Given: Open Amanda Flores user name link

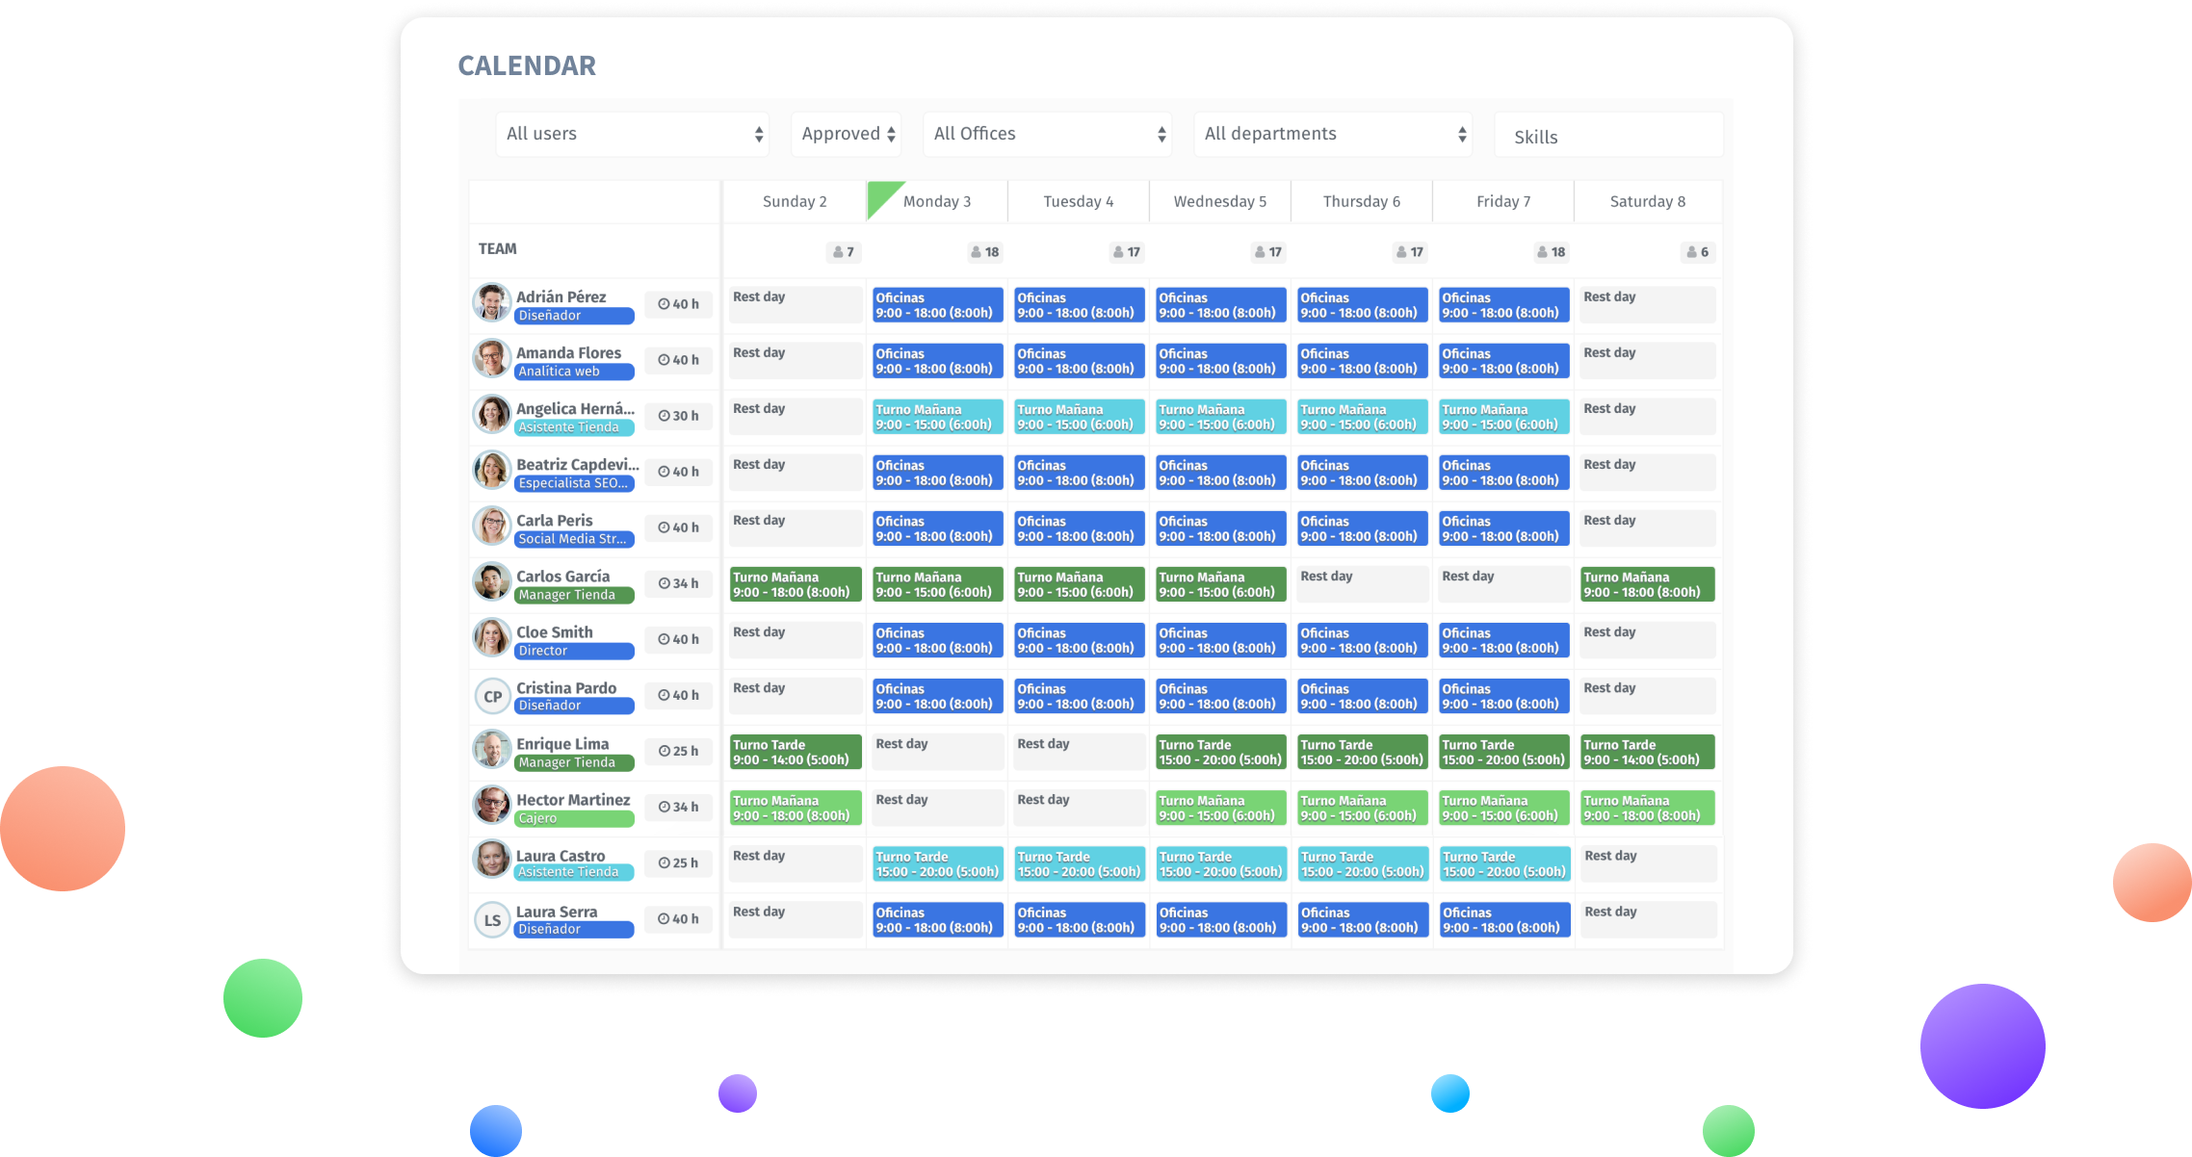Looking at the screenshot, I should pyautogui.click(x=568, y=353).
